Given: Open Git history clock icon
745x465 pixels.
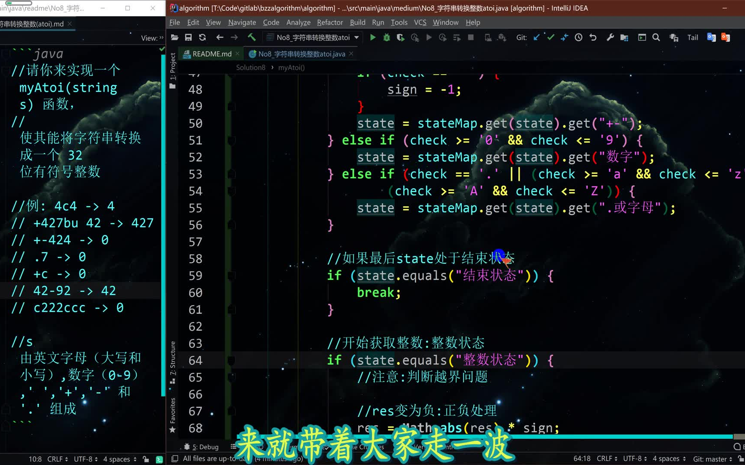Looking at the screenshot, I should 579,37.
